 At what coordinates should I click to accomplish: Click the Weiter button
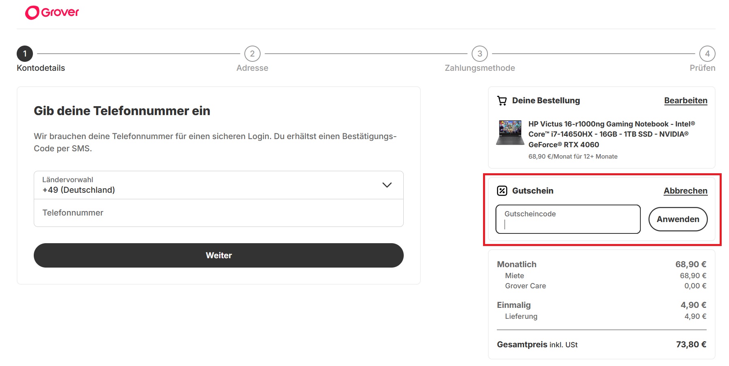click(219, 255)
